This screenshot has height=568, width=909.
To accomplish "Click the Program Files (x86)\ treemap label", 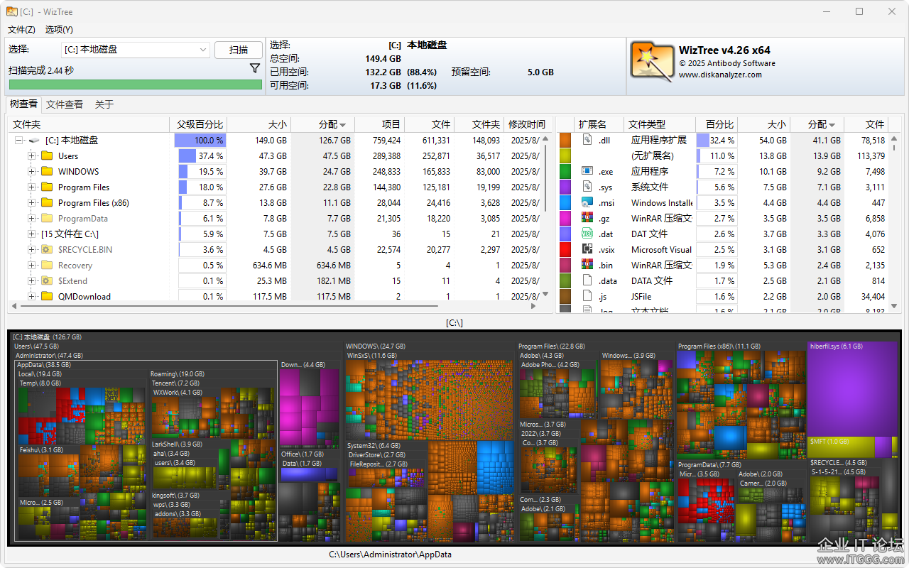I will 719,346.
